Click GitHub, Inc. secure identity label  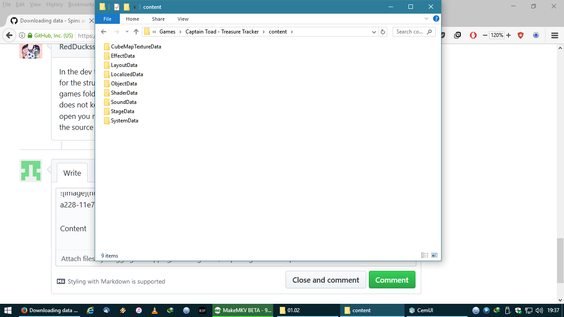click(50, 36)
